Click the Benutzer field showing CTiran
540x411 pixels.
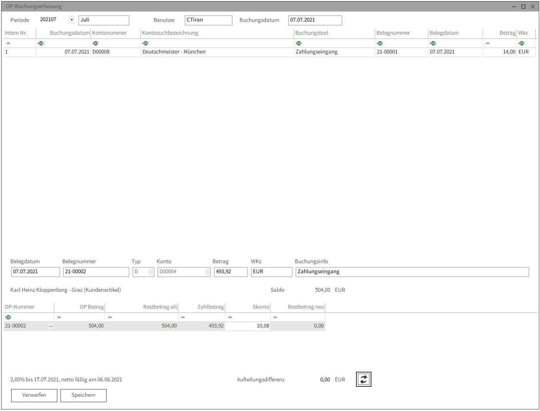[209, 20]
